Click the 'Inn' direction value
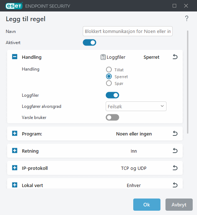 (134, 151)
